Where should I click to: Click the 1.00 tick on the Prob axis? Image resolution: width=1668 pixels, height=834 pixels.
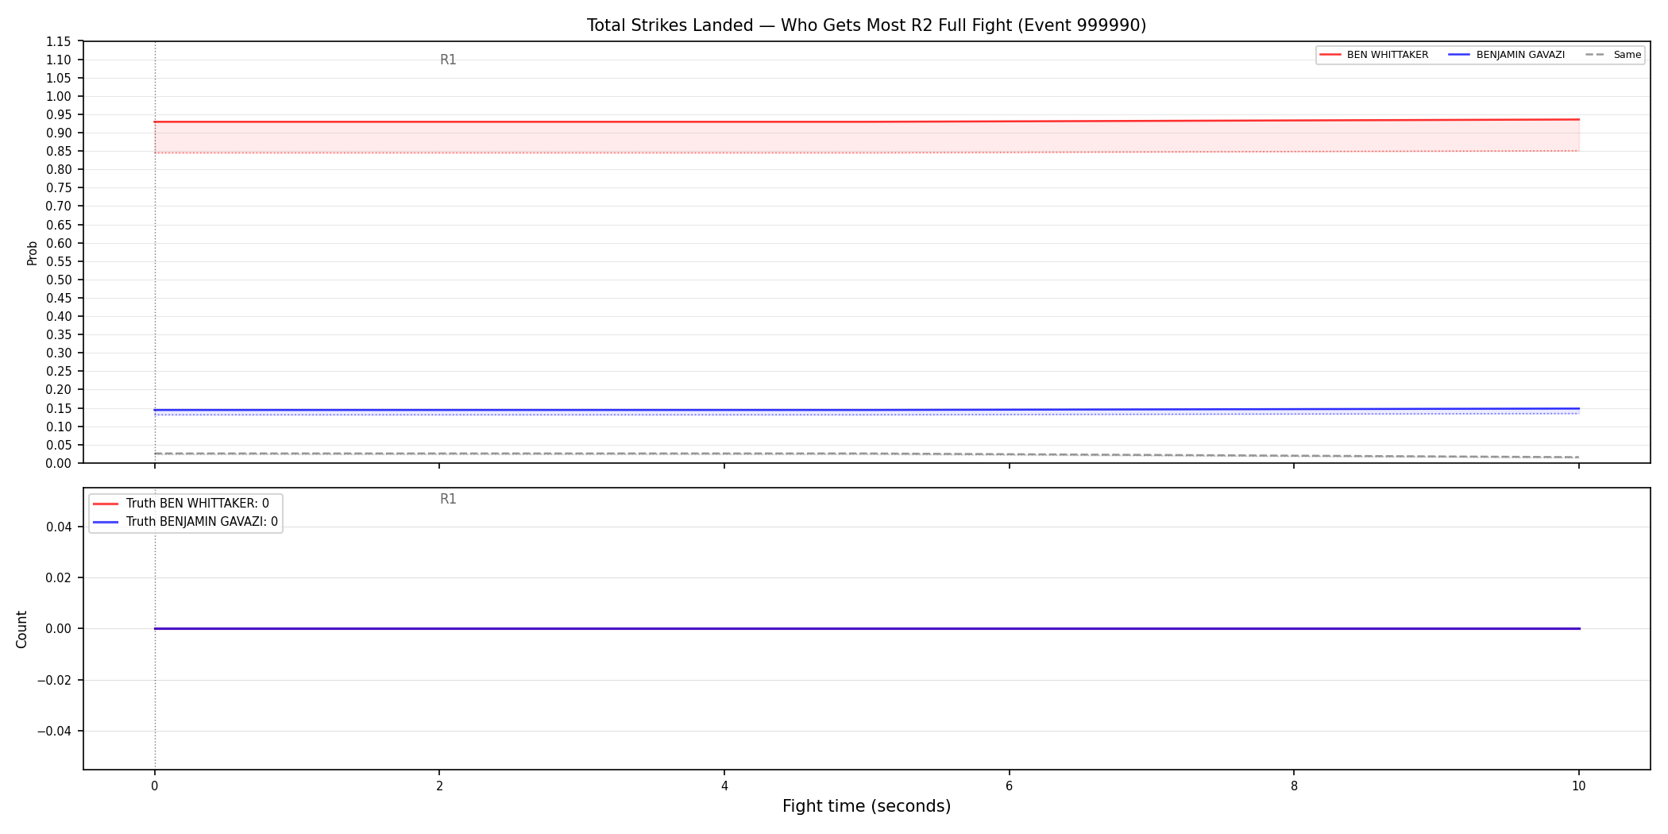58,97
